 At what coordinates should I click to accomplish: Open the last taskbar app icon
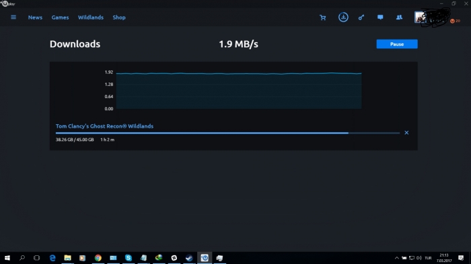coord(219,258)
